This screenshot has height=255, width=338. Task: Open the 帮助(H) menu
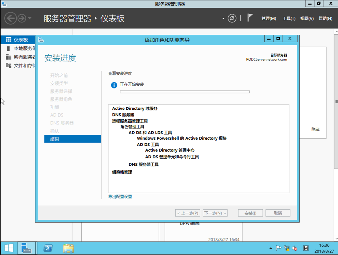[x=326, y=18]
